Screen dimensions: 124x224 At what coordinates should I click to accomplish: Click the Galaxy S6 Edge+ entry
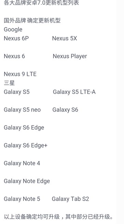coord(26,145)
